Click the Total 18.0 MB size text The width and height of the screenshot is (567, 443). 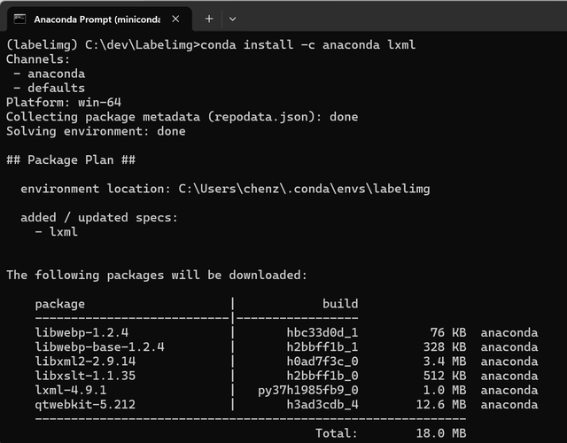click(x=391, y=433)
